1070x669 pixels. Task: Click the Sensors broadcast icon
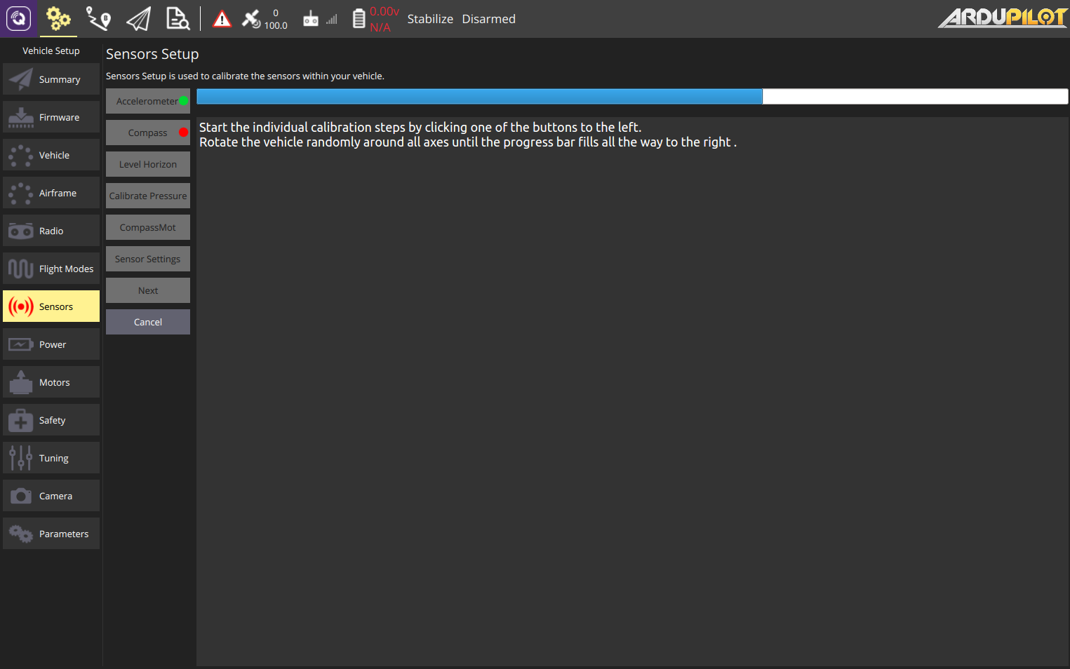tap(21, 306)
